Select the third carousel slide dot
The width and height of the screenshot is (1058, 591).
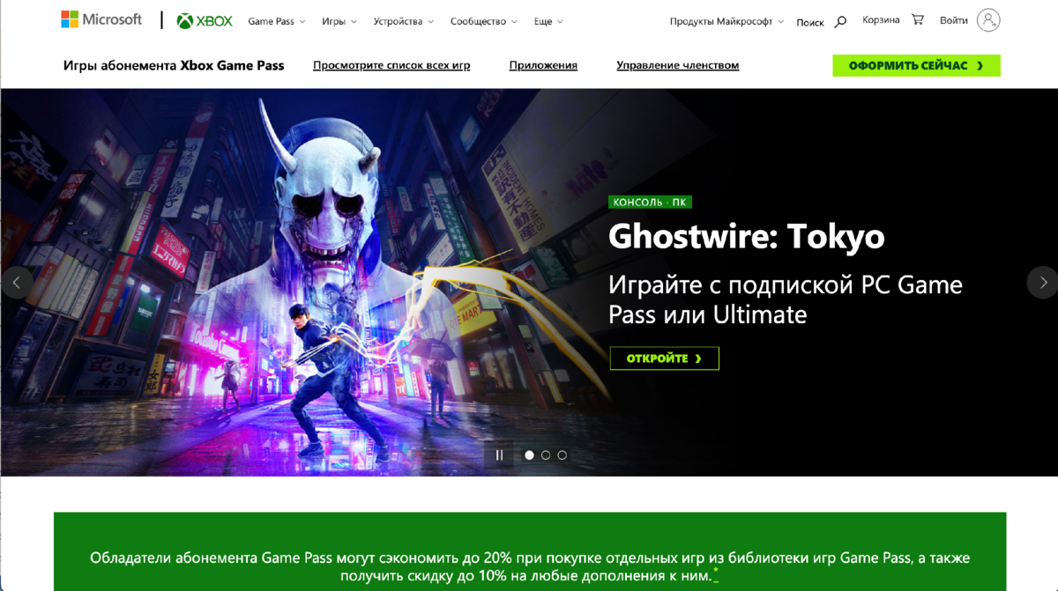563,455
